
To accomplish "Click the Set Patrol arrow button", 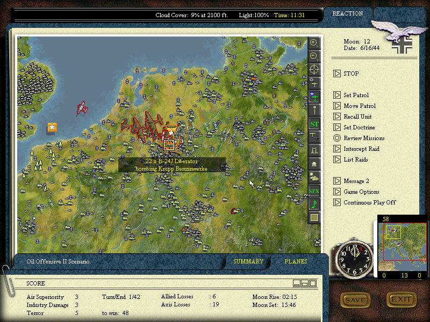I will pyautogui.click(x=337, y=95).
